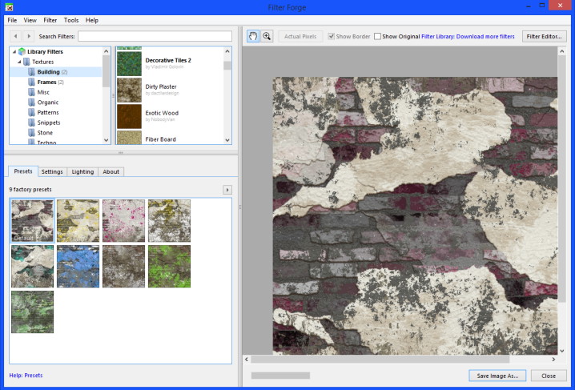The height and width of the screenshot is (390, 575).
Task: Choose the blue paint preset thumbnail
Action: pyautogui.click(x=78, y=267)
